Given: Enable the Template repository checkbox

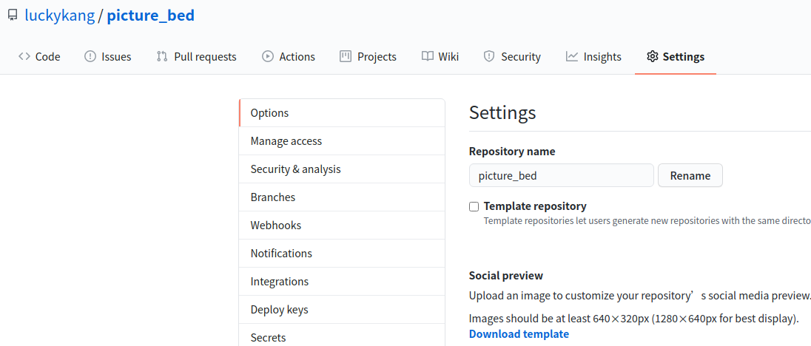Looking at the screenshot, I should coord(474,206).
